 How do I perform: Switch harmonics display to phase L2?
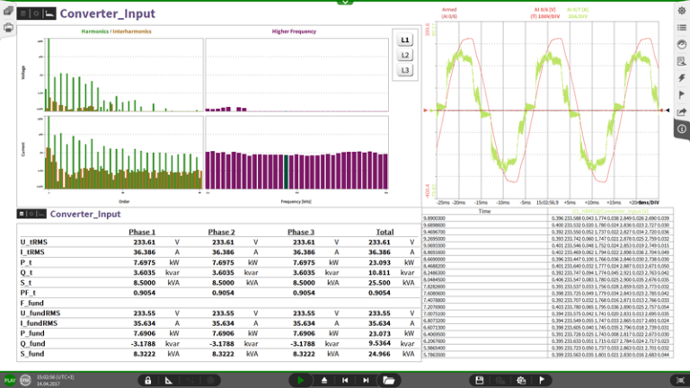point(405,56)
